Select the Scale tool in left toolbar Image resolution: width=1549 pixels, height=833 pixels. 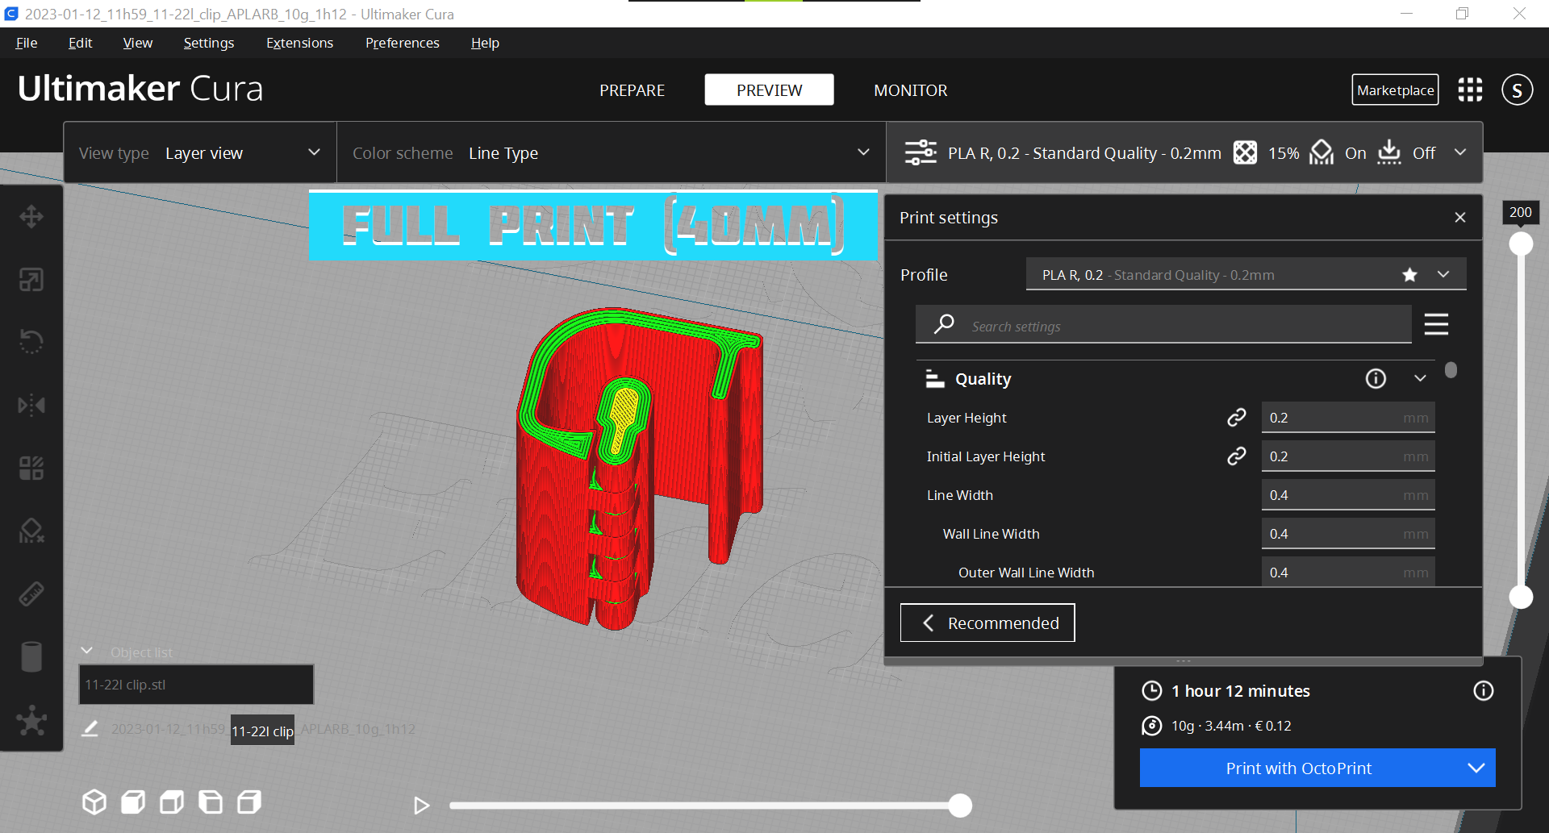(31, 280)
